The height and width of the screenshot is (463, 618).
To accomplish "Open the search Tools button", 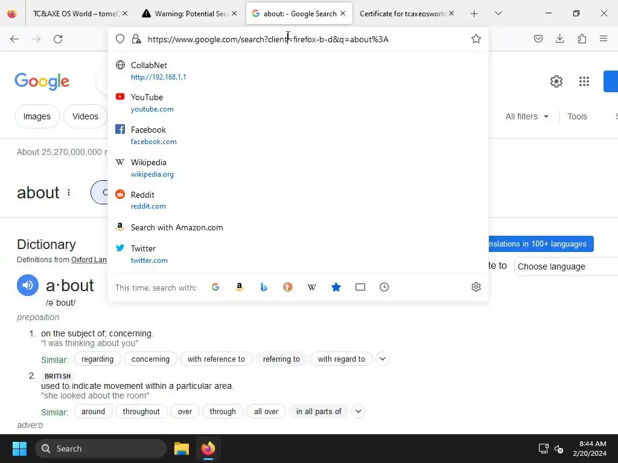I will pyautogui.click(x=577, y=116).
